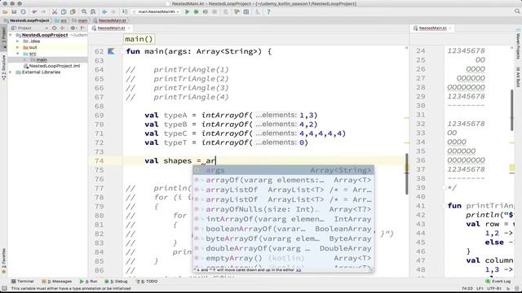
Task: Click the Hide Project panel icon
Action: (83, 28)
